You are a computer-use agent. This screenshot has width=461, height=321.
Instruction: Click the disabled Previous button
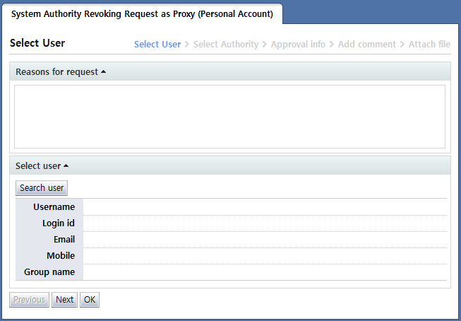click(30, 300)
